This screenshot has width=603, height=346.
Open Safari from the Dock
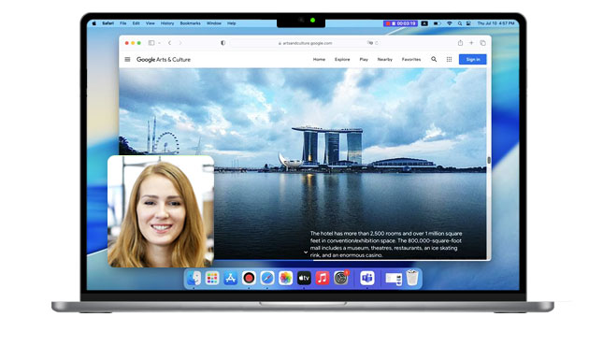pos(267,278)
